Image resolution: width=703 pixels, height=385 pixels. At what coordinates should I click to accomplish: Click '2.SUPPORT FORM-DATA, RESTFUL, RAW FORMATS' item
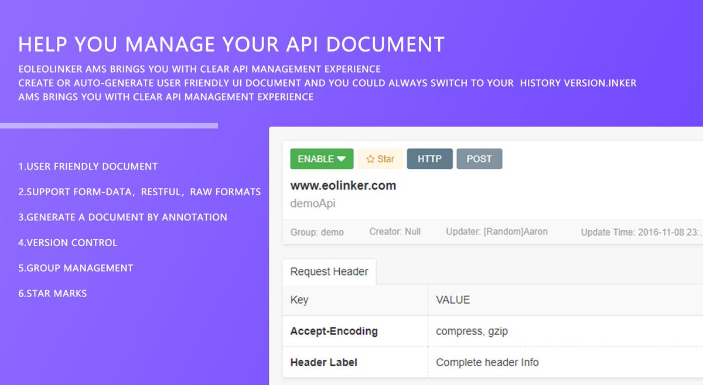pyautogui.click(x=139, y=192)
